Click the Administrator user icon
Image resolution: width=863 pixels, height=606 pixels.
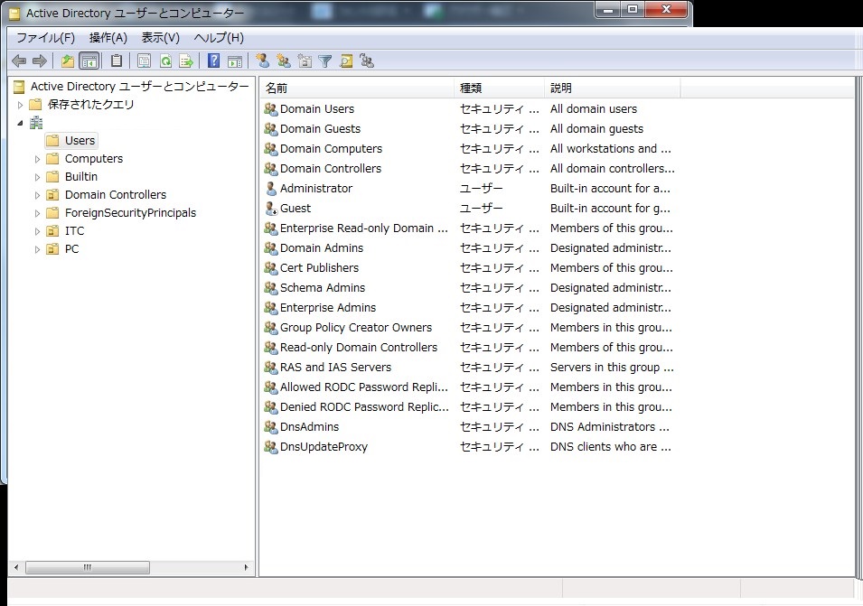point(271,189)
